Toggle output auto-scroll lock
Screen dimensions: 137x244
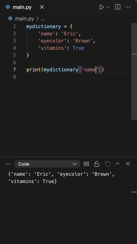pos(97,164)
